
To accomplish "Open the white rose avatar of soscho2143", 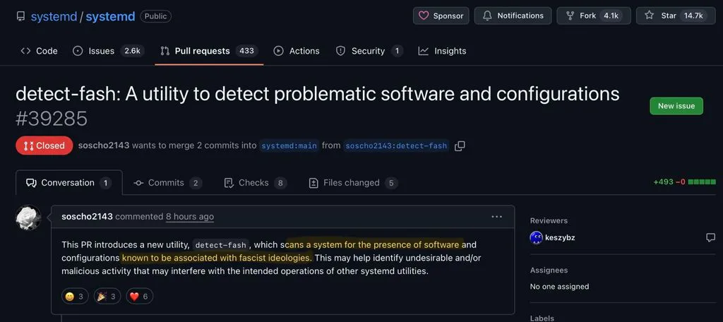I will pyautogui.click(x=28, y=217).
